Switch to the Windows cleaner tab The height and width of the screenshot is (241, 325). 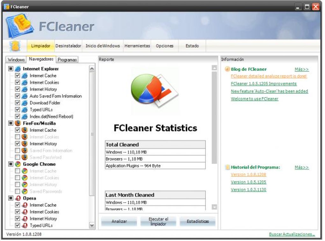coord(16,60)
